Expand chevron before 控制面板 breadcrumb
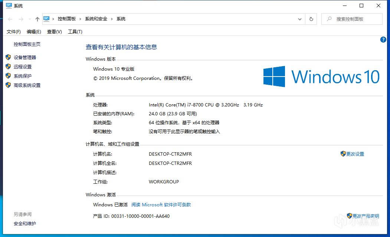Viewport: 390px width, 237px height. click(x=53, y=19)
